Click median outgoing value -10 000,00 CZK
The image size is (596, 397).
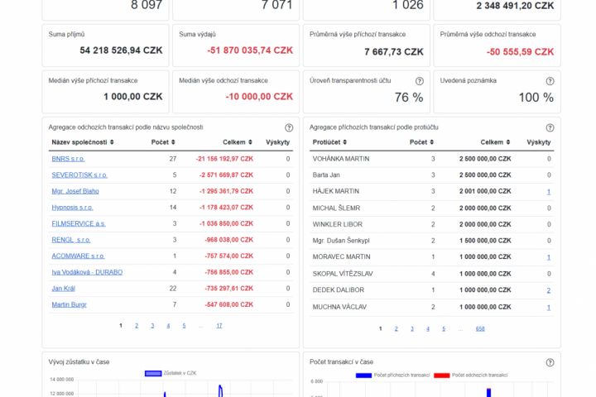(x=259, y=97)
